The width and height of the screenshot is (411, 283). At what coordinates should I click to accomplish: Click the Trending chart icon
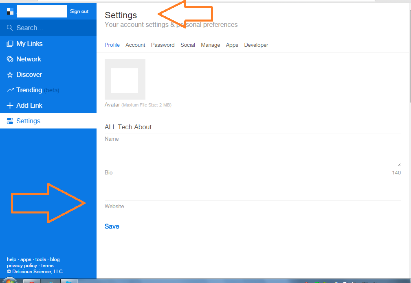pos(9,90)
